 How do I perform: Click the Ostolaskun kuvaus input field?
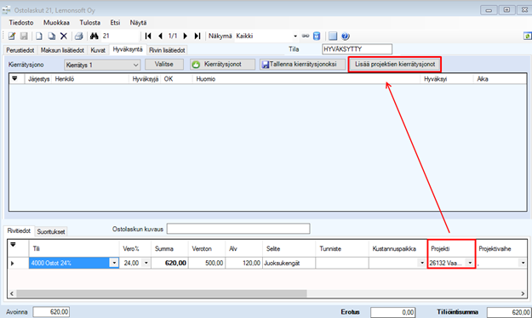tap(238, 229)
